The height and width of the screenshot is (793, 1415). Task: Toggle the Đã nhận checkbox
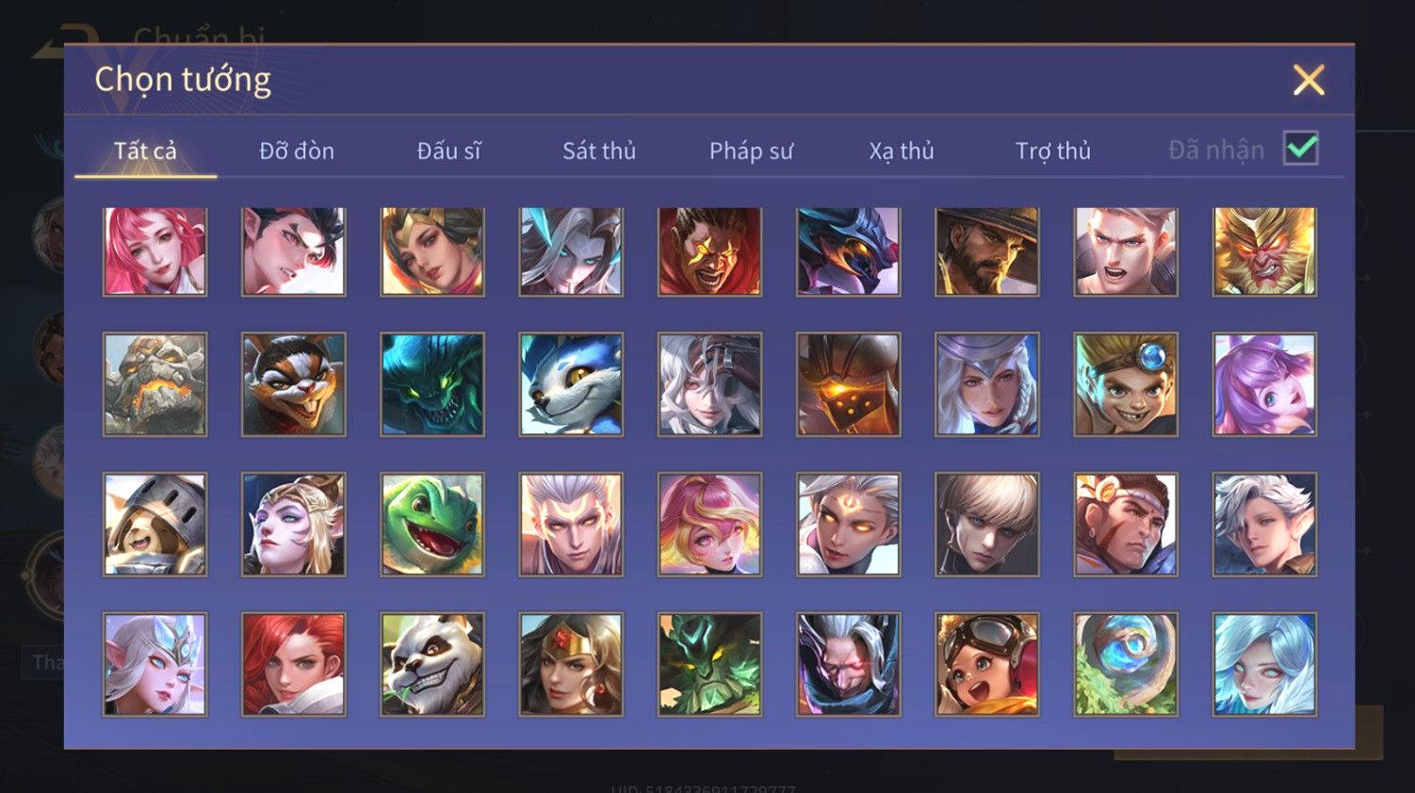tap(1301, 149)
